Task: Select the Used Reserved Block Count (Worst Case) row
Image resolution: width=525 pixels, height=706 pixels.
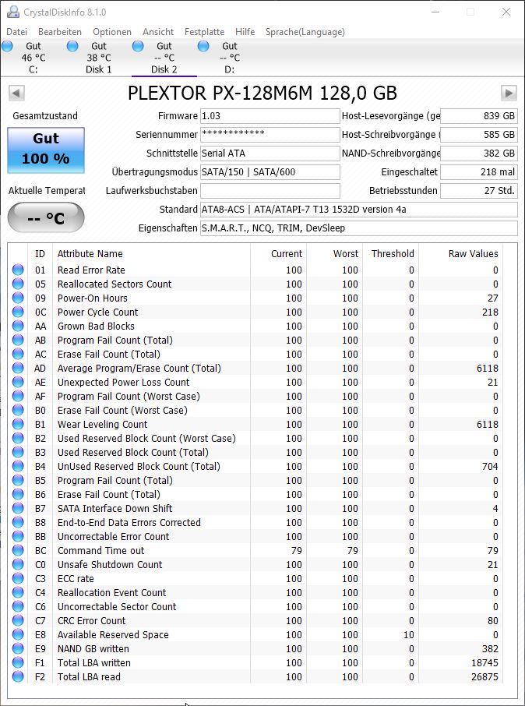Action: tap(255, 438)
